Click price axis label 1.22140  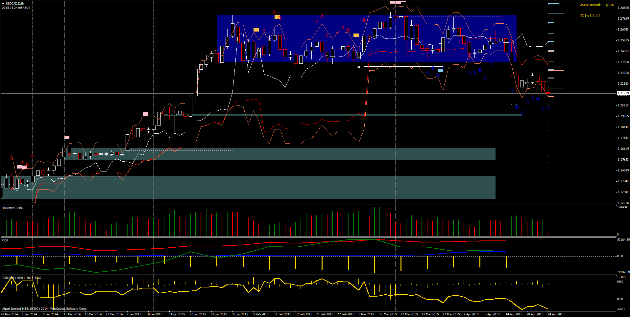(x=623, y=84)
